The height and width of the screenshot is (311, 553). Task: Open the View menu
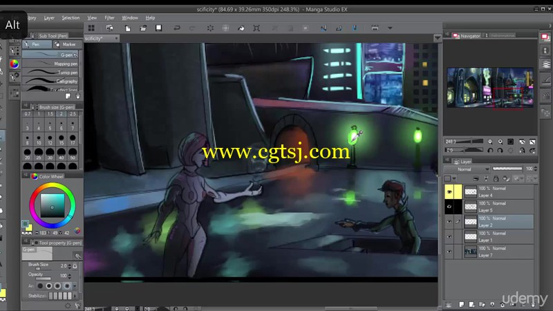point(92,18)
